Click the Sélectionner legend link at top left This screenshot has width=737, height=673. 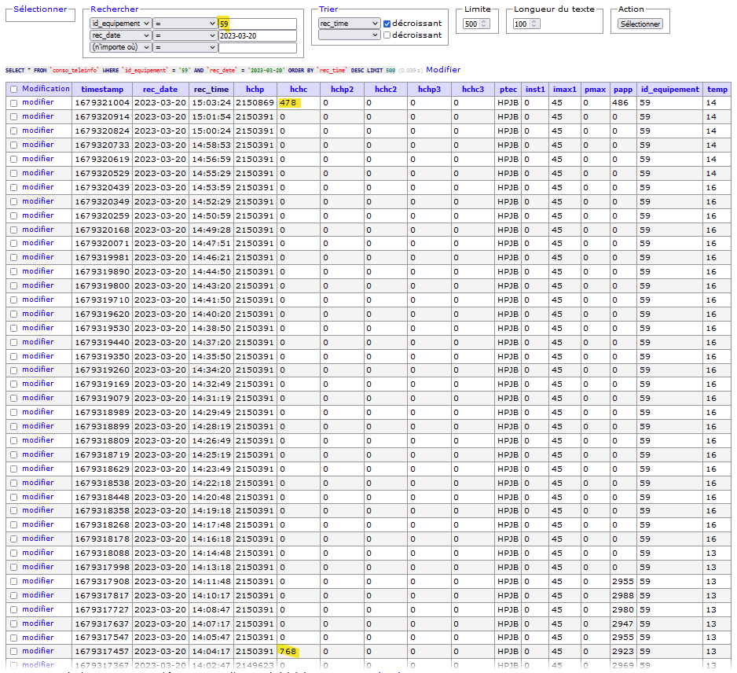[40, 9]
